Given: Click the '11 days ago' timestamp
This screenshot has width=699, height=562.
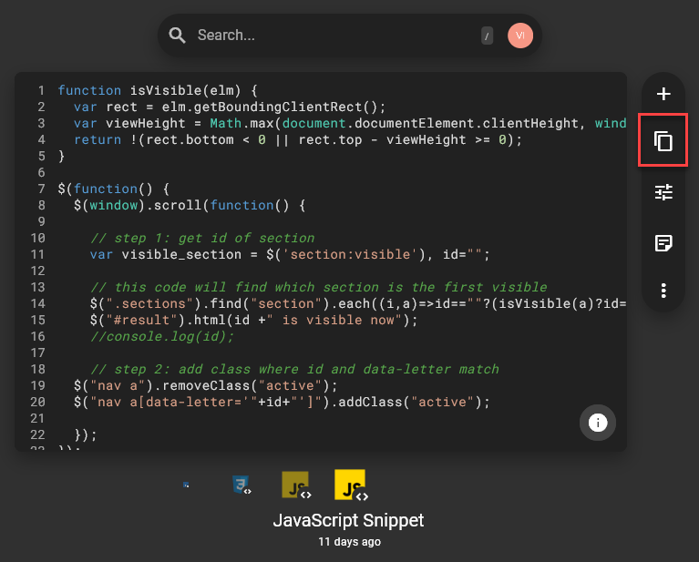Looking at the screenshot, I should point(349,542).
